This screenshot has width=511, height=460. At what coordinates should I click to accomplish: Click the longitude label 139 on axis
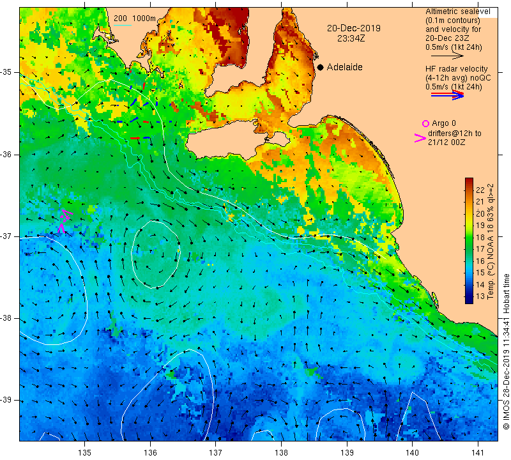347,453
